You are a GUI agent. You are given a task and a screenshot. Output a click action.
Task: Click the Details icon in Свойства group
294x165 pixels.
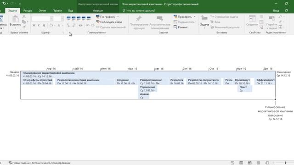click(x=261, y=22)
